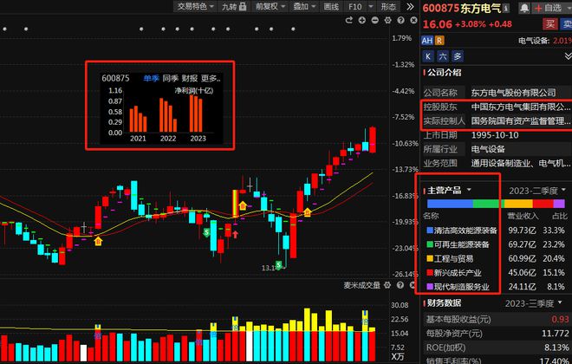Click the 60.99亿 revenue value
The image size is (572, 364).
pos(522,258)
